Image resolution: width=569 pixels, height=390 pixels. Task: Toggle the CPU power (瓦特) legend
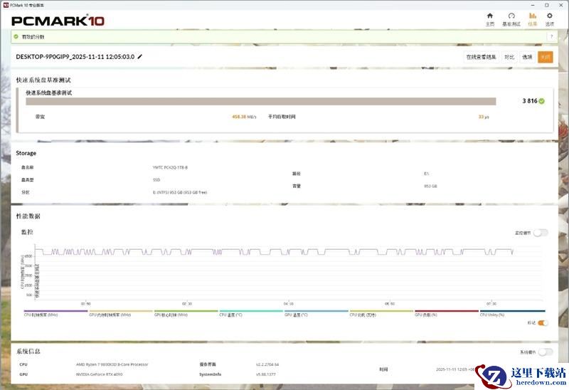381,313
